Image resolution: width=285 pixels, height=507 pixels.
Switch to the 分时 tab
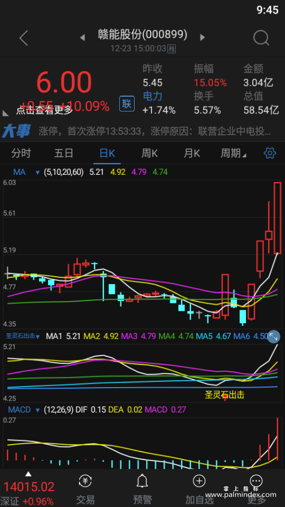click(21, 153)
